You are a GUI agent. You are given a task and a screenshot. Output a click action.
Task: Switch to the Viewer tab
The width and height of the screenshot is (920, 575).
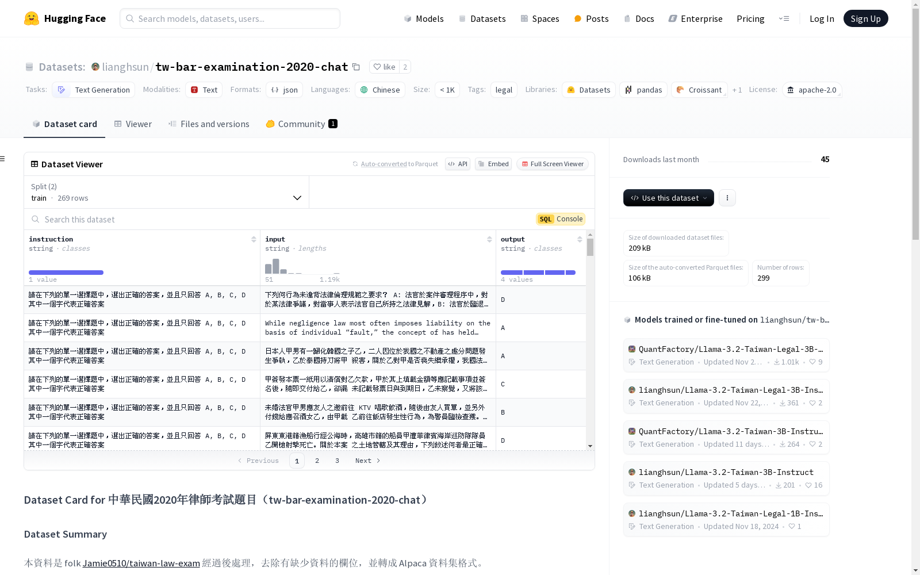[x=133, y=124]
